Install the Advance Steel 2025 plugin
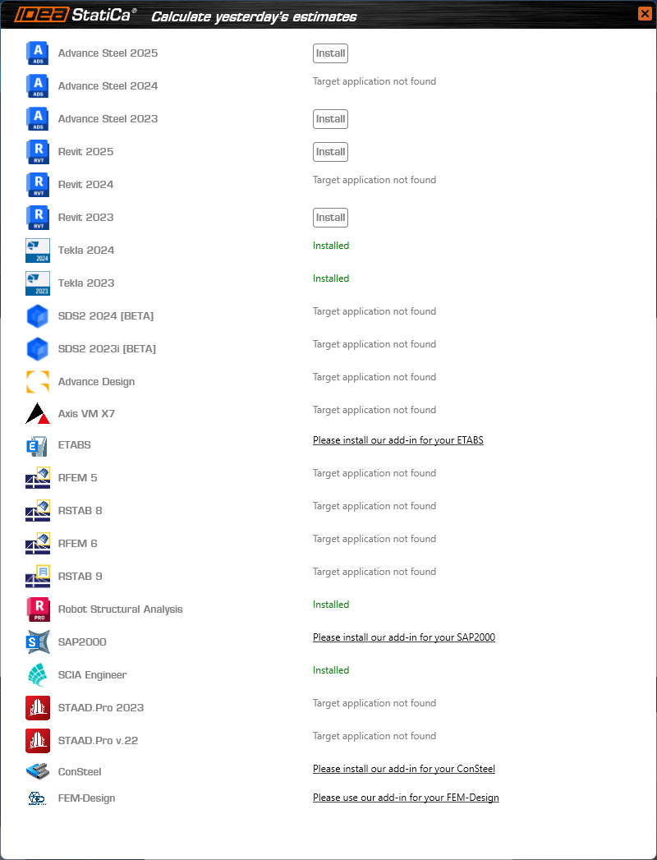Viewport: 657px width, 860px height. pos(330,53)
